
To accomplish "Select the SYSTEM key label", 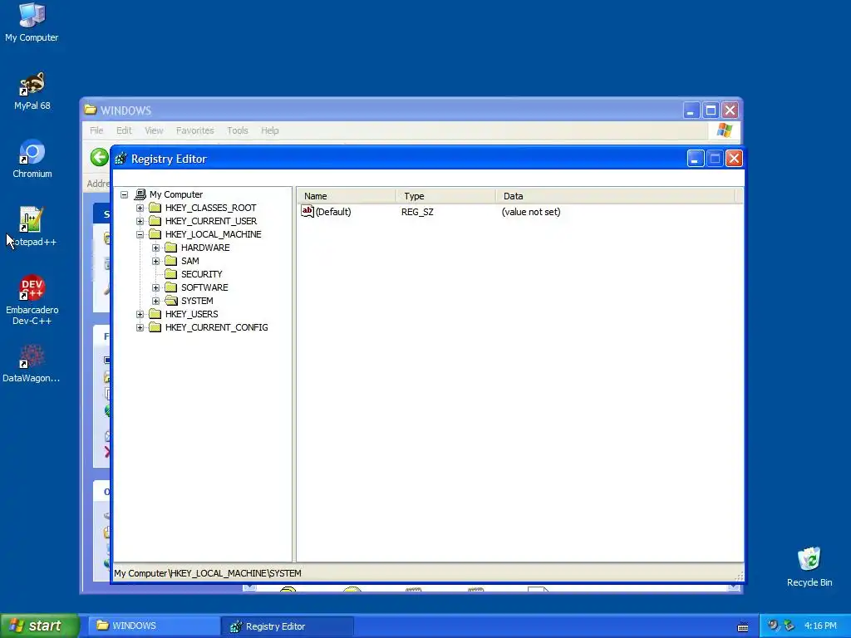I will [197, 301].
